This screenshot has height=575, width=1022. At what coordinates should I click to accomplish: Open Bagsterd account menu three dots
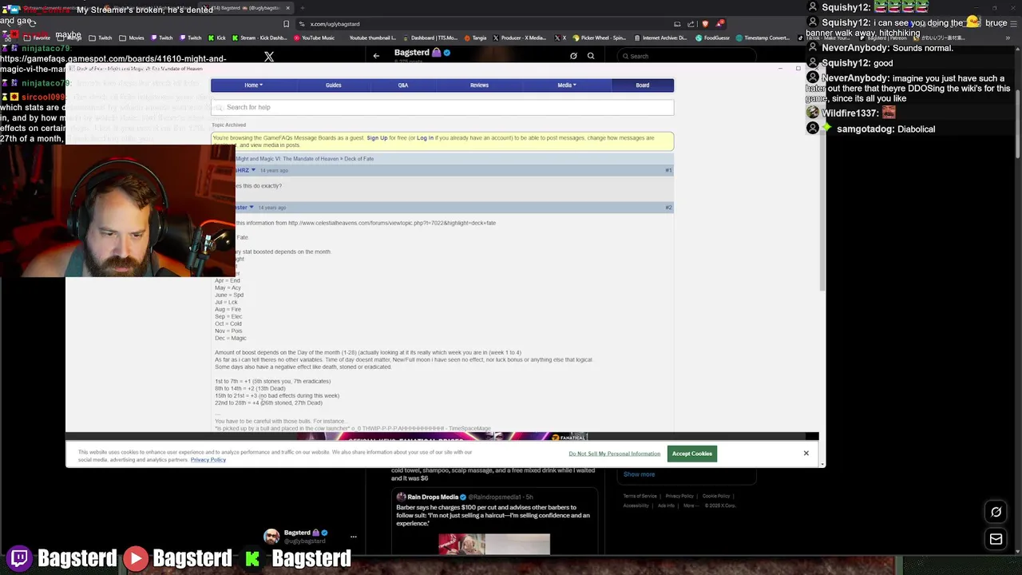354,537
